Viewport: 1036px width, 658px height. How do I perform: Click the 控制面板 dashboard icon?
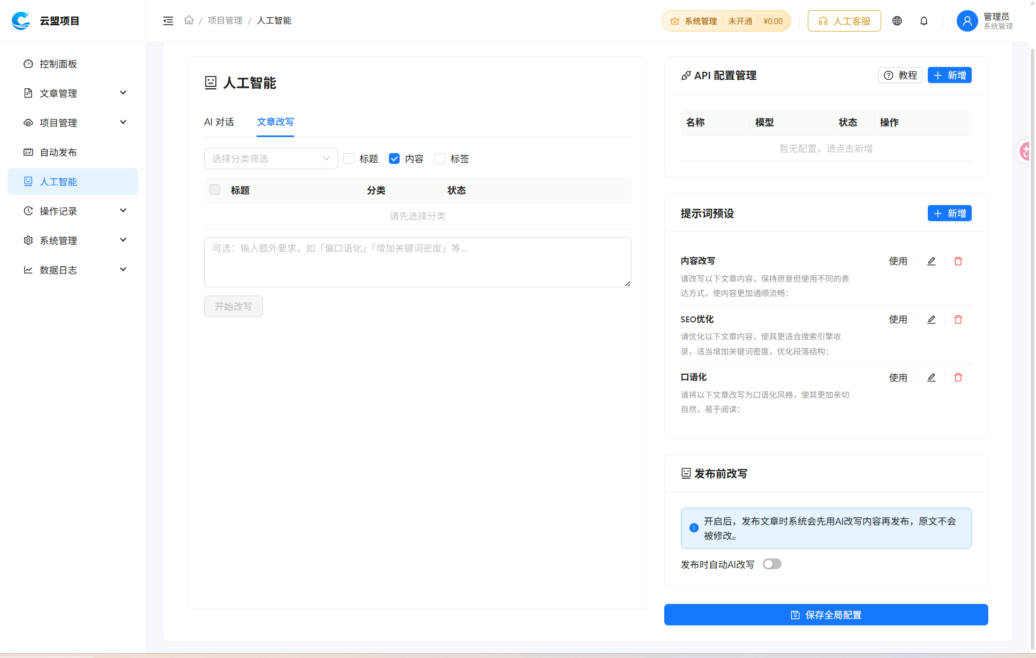coord(28,64)
